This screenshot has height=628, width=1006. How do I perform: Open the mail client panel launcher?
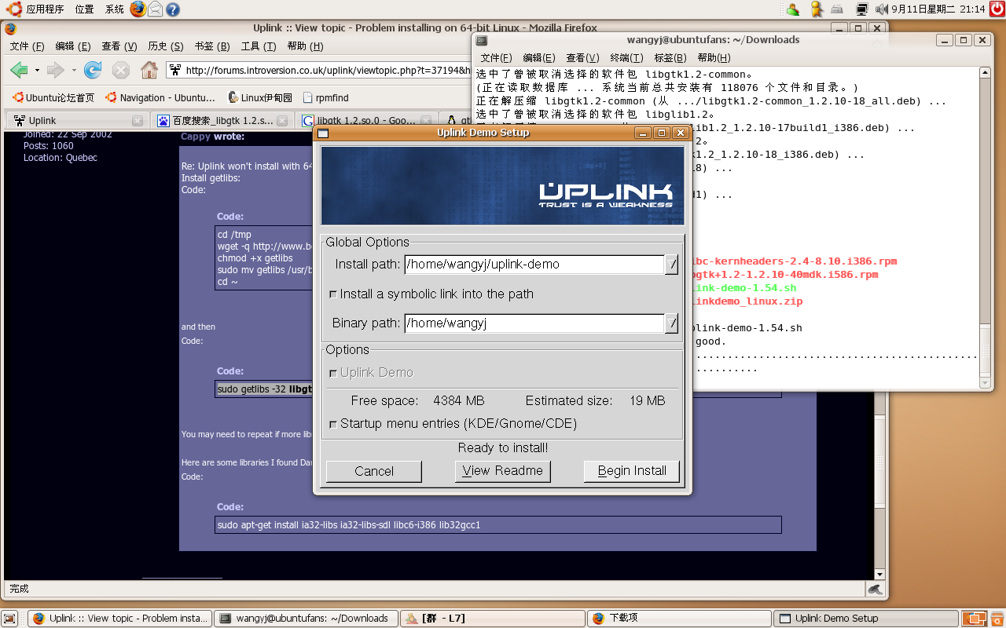tap(156, 9)
